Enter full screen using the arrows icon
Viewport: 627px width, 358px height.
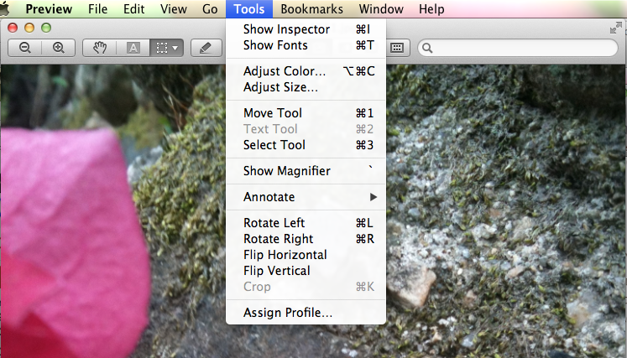click(615, 28)
